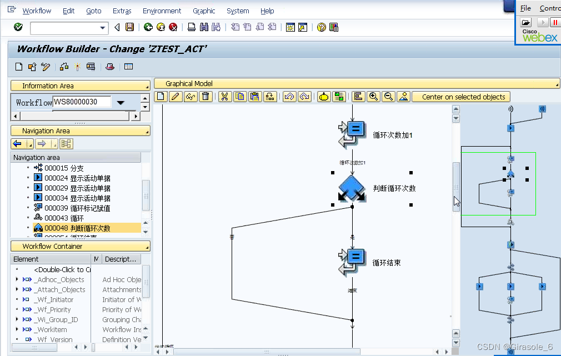Select step 000024 显示活动单据
This screenshot has width=561, height=356.
pos(72,178)
